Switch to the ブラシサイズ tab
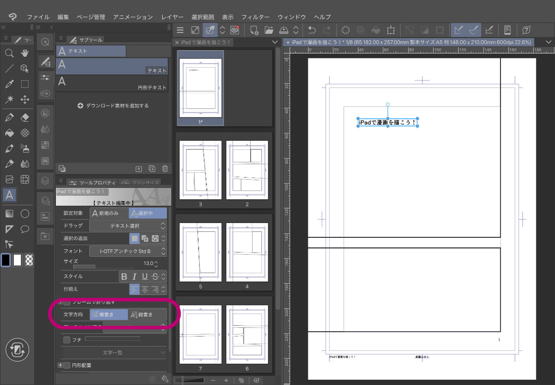This screenshot has width=555, height=385. [140, 182]
